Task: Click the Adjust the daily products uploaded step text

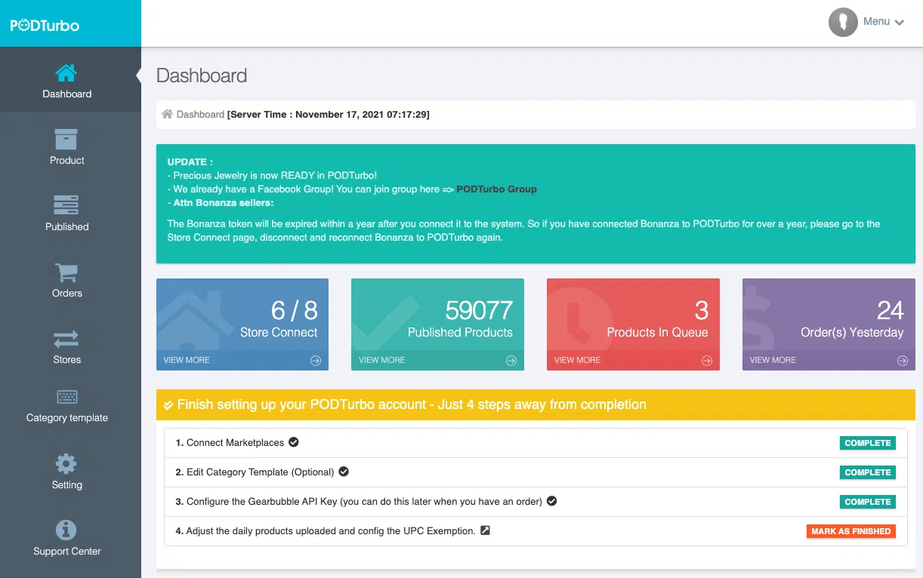Action: (331, 531)
